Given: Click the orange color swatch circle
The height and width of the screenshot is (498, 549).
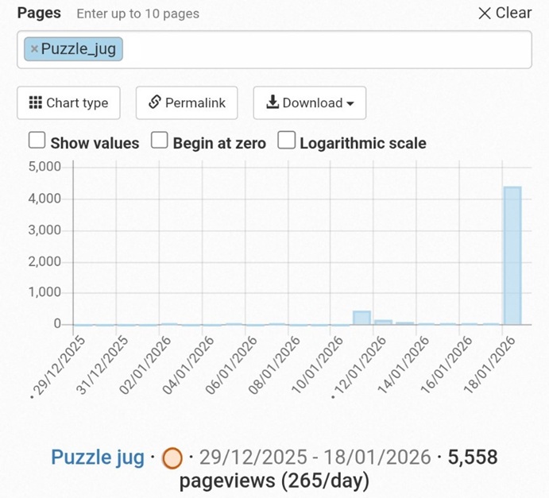Looking at the screenshot, I should pyautogui.click(x=172, y=458).
